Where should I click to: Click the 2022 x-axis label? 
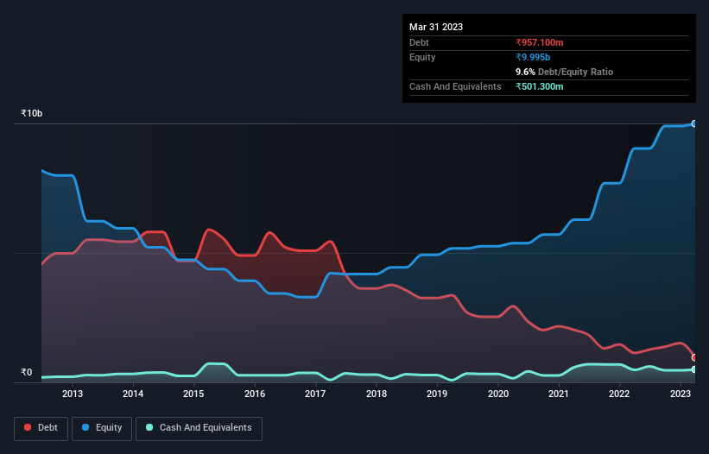point(619,394)
